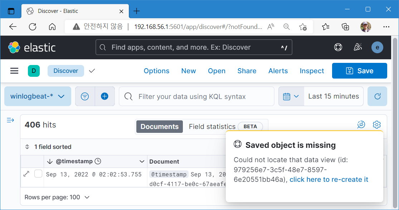Click the Elastic logo
The image size is (399, 210).
32,47
